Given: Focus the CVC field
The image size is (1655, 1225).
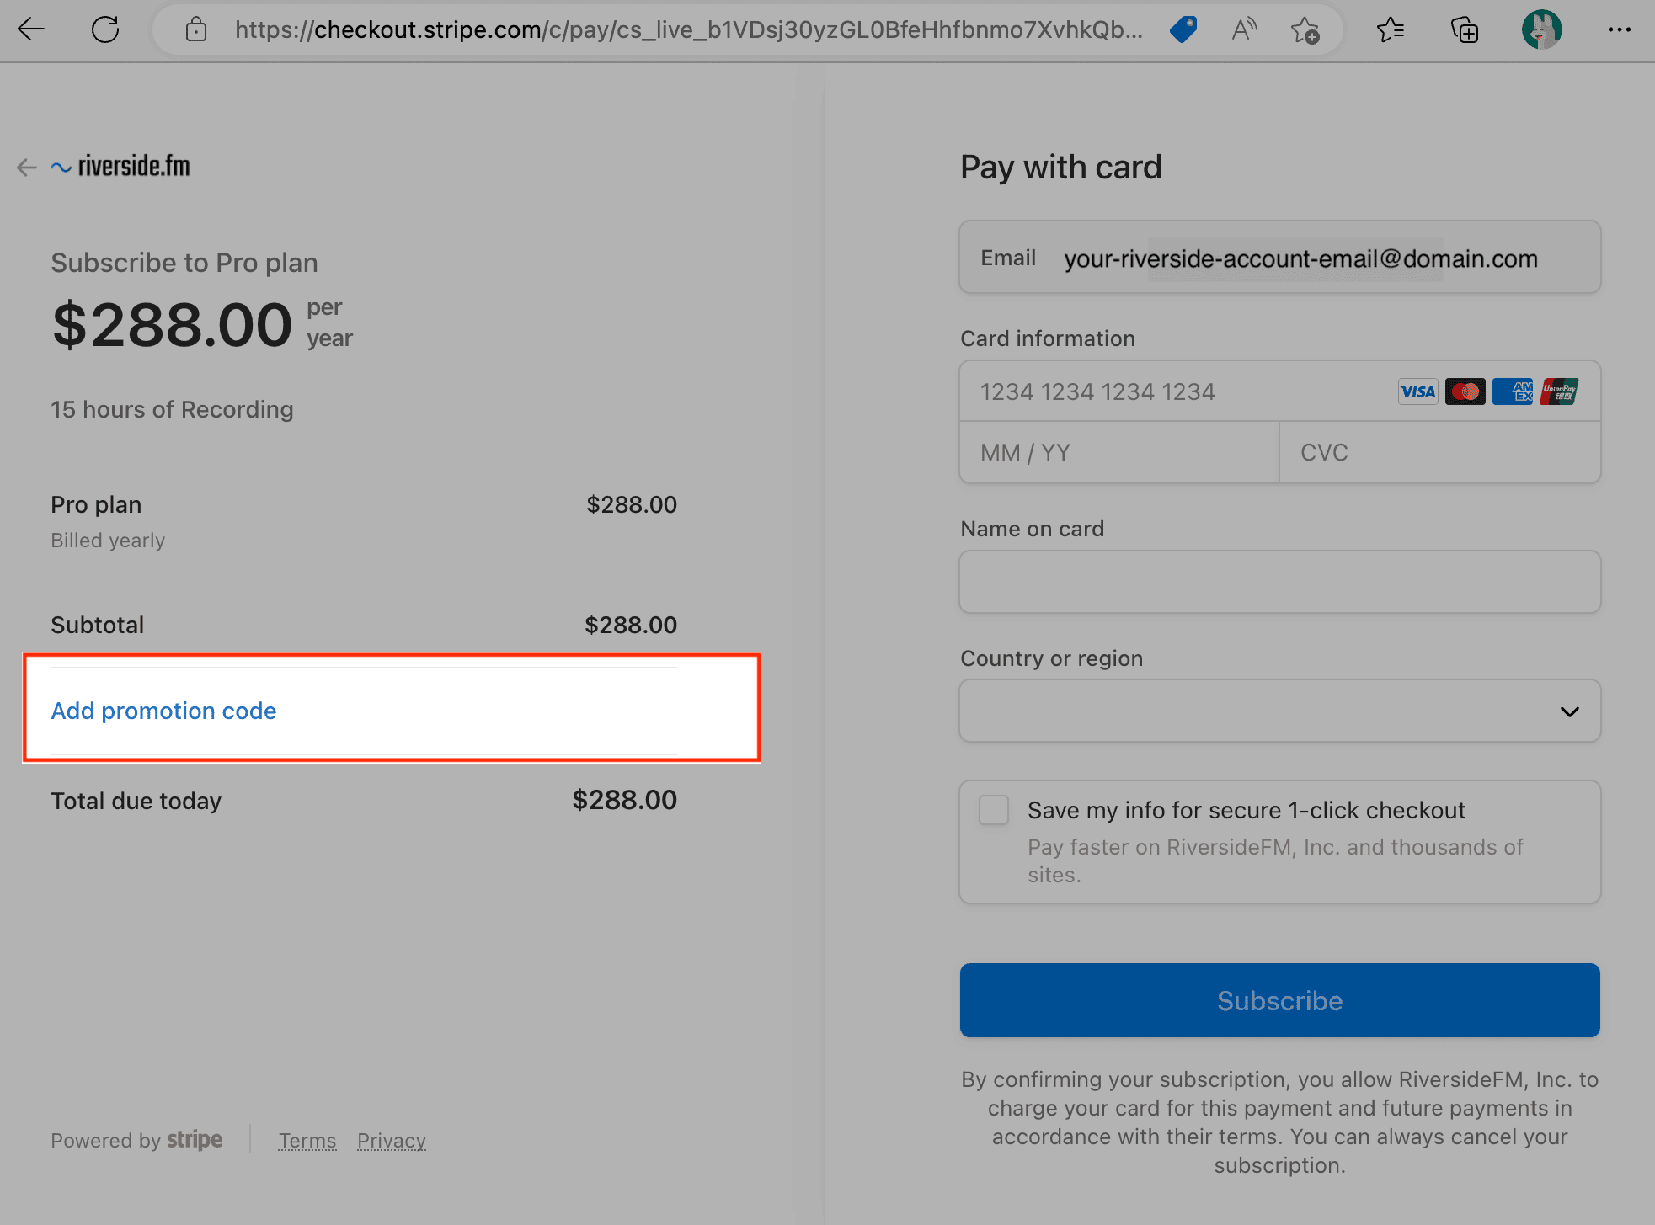Looking at the screenshot, I should click(1440, 452).
